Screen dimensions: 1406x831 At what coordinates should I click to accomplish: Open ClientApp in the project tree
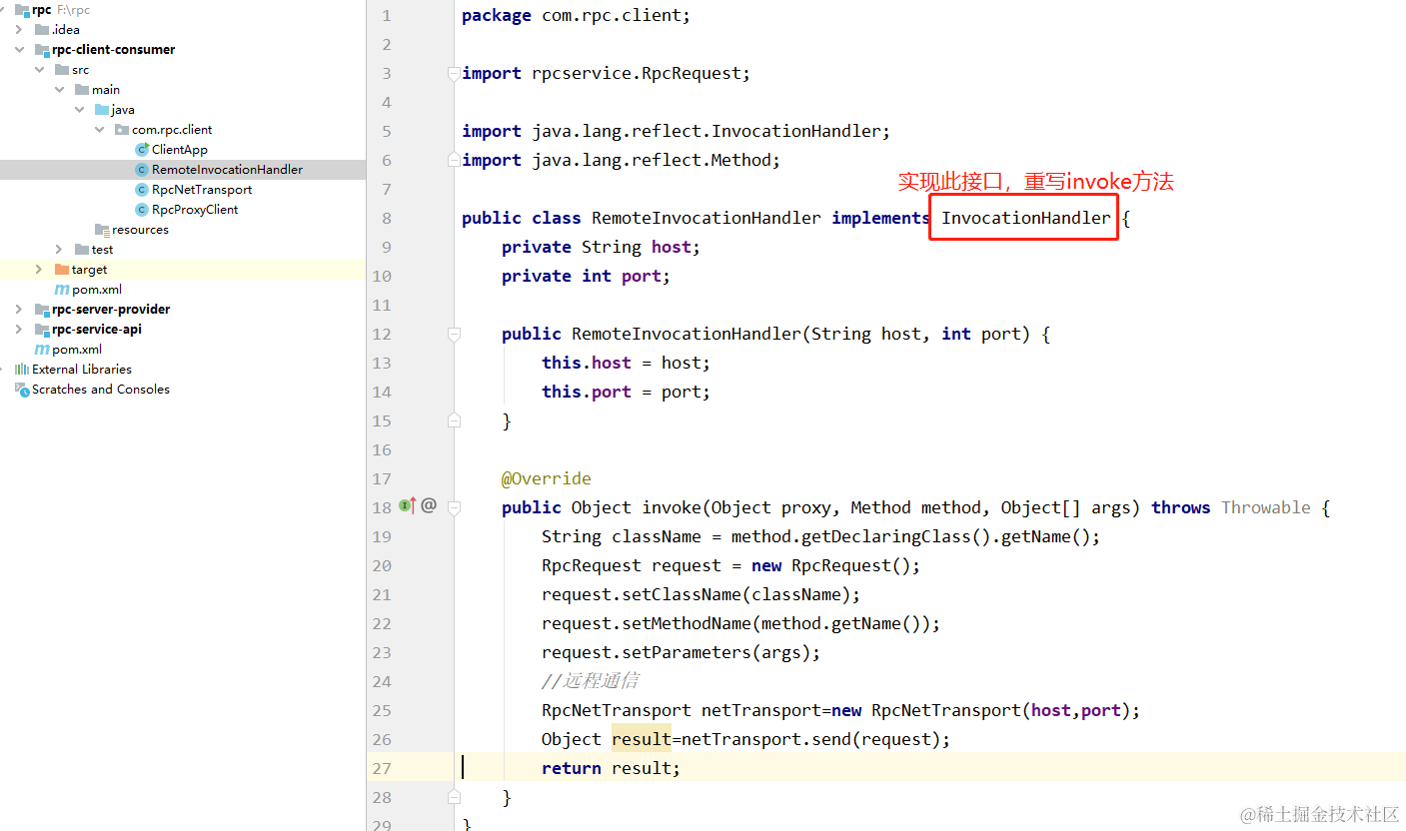pyautogui.click(x=180, y=150)
